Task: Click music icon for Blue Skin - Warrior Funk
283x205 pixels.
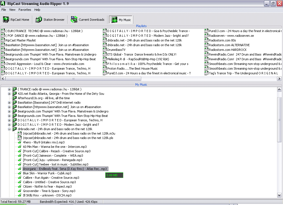Action: [x=20, y=173]
